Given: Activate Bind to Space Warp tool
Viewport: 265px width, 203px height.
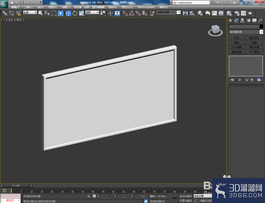Looking at the screenshot, I should point(18,13).
